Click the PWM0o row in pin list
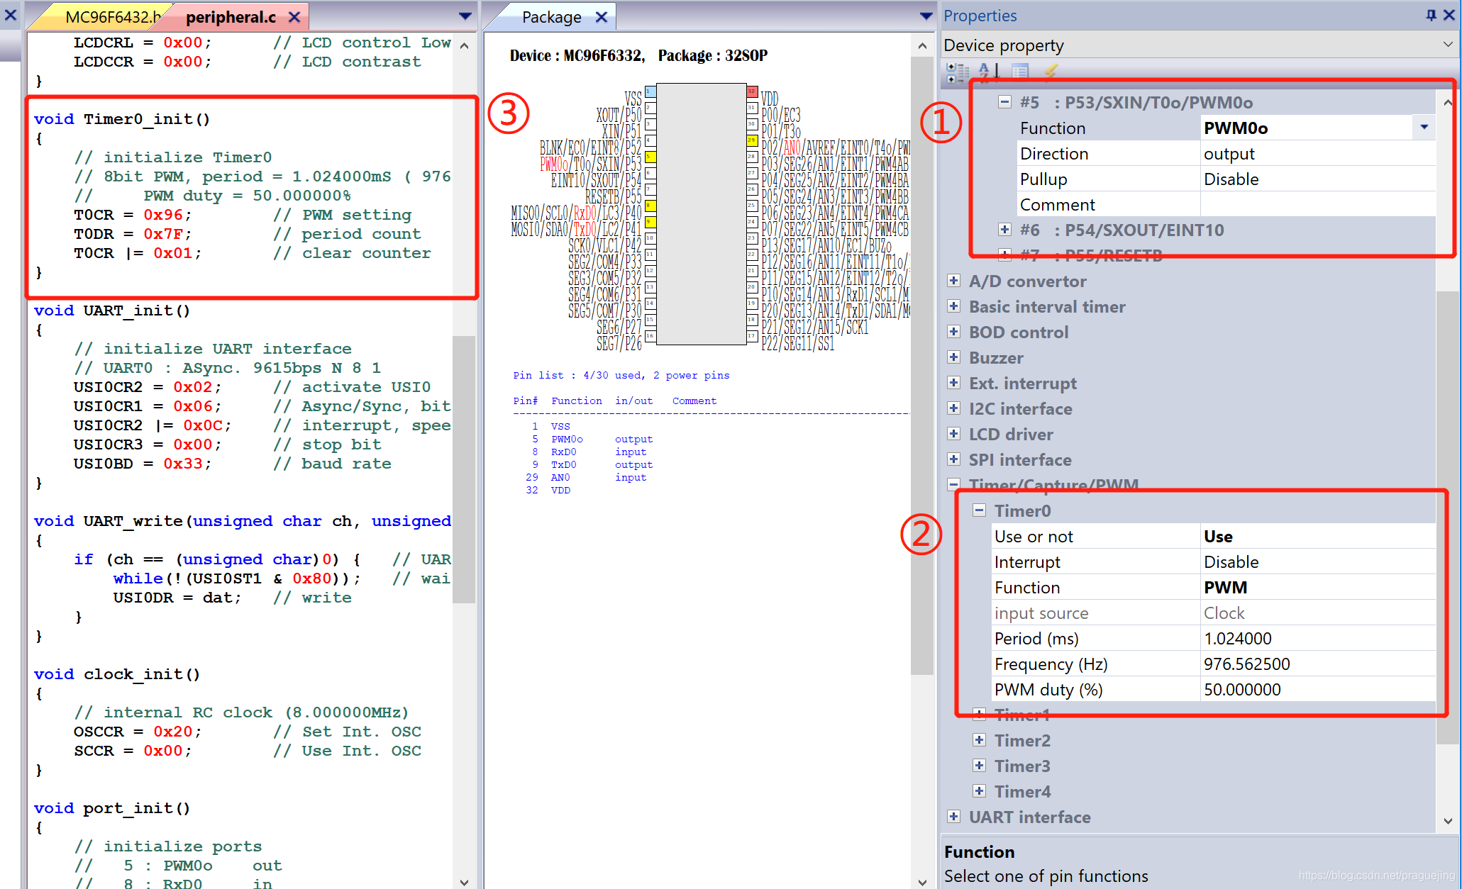The image size is (1462, 889). coord(589,439)
